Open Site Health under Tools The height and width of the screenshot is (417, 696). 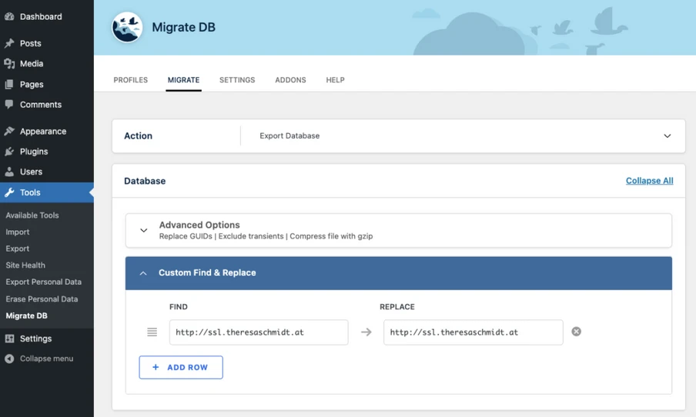[25, 265]
